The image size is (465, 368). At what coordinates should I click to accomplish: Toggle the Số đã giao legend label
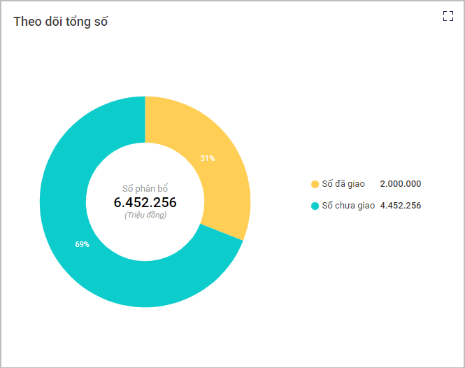[x=343, y=184]
